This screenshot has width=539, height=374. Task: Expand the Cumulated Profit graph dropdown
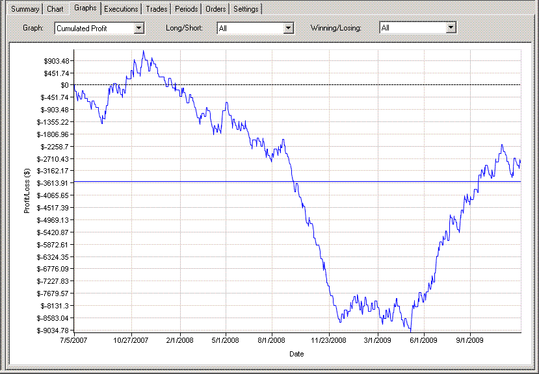click(x=138, y=28)
